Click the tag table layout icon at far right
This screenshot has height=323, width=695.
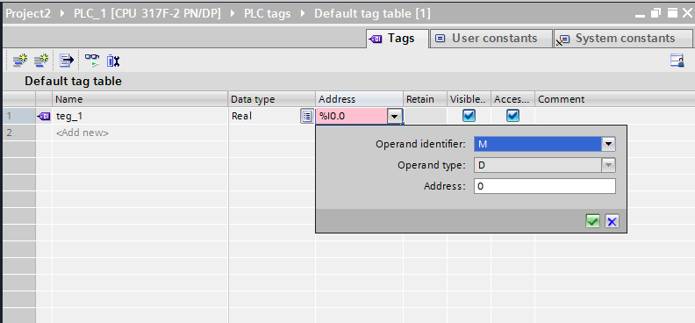point(677,61)
